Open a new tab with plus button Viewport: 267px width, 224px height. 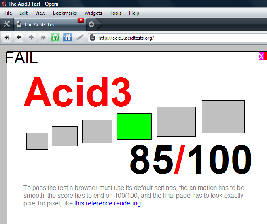point(91,24)
